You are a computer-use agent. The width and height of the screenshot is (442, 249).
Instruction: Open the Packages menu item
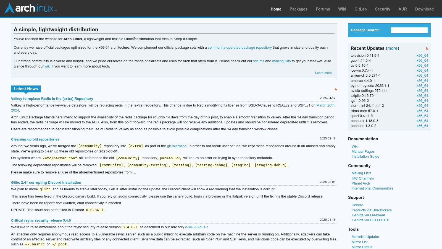[298, 9]
